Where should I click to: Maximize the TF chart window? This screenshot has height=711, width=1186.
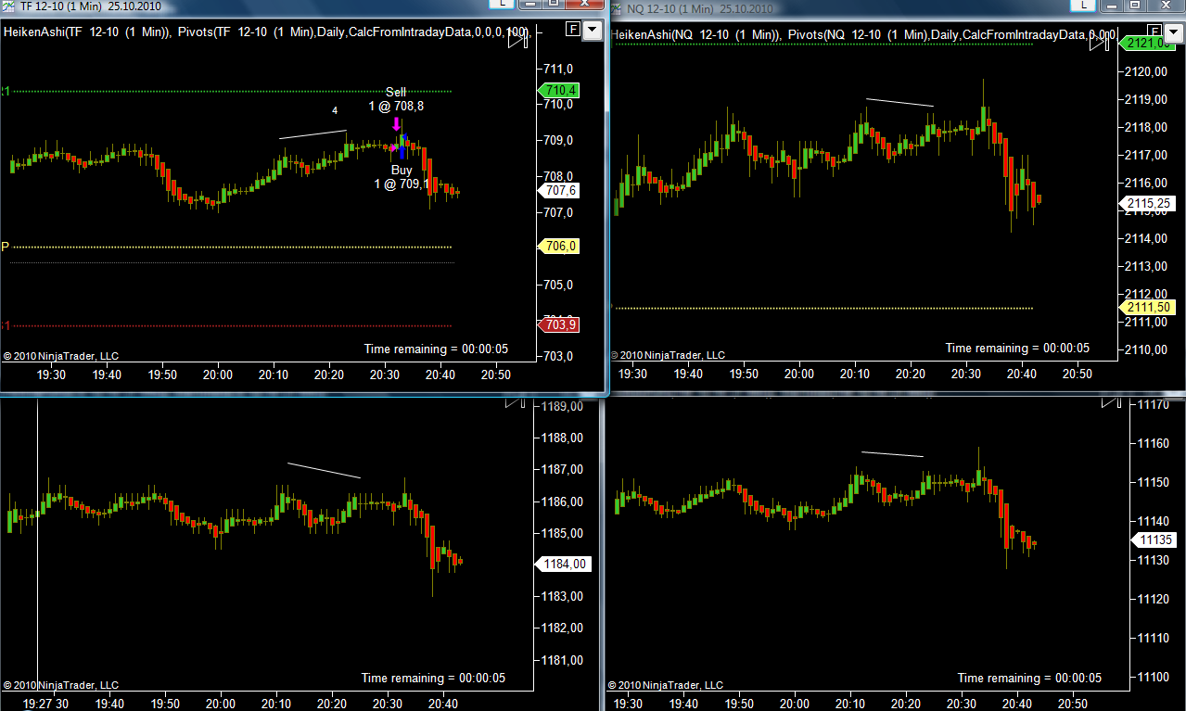pyautogui.click(x=555, y=6)
